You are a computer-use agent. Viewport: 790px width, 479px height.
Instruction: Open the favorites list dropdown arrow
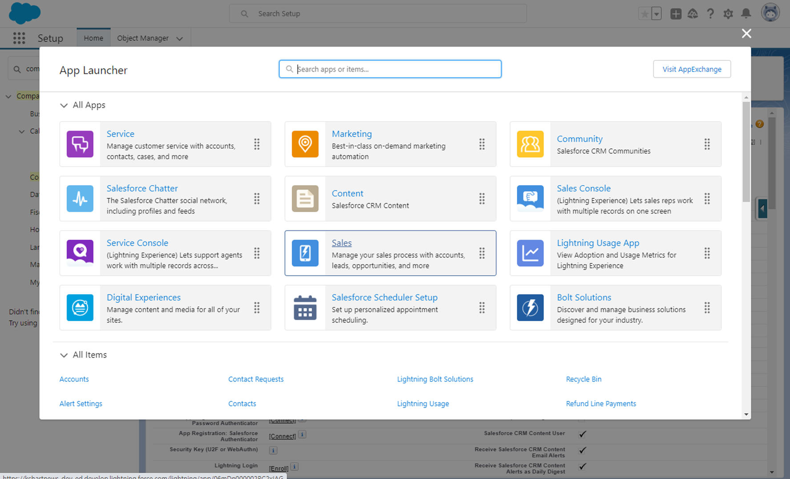click(657, 14)
